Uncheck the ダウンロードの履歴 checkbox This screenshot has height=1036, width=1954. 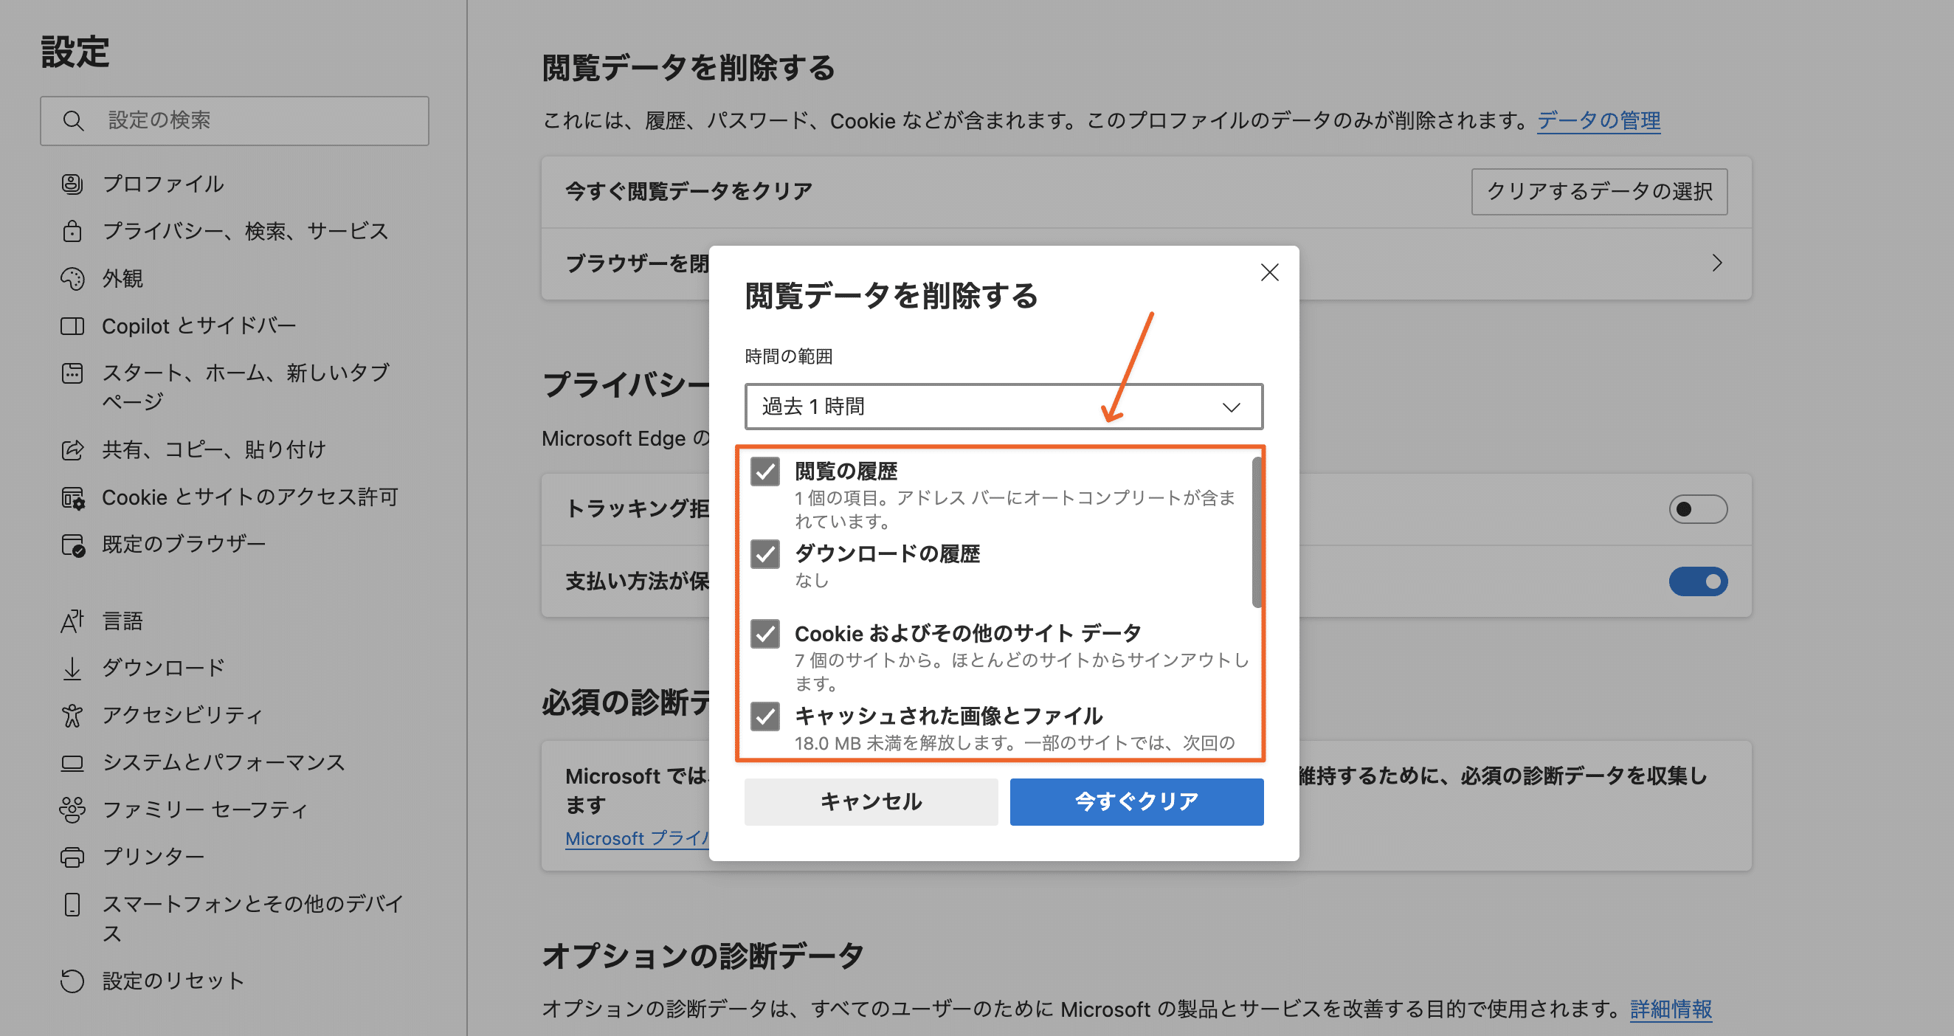[x=764, y=554]
